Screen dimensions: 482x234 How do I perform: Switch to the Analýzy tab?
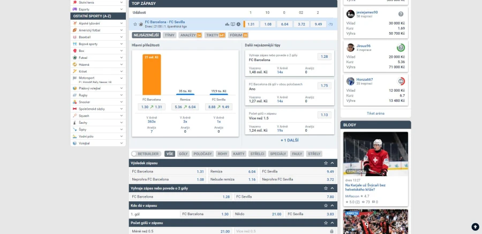190,35
